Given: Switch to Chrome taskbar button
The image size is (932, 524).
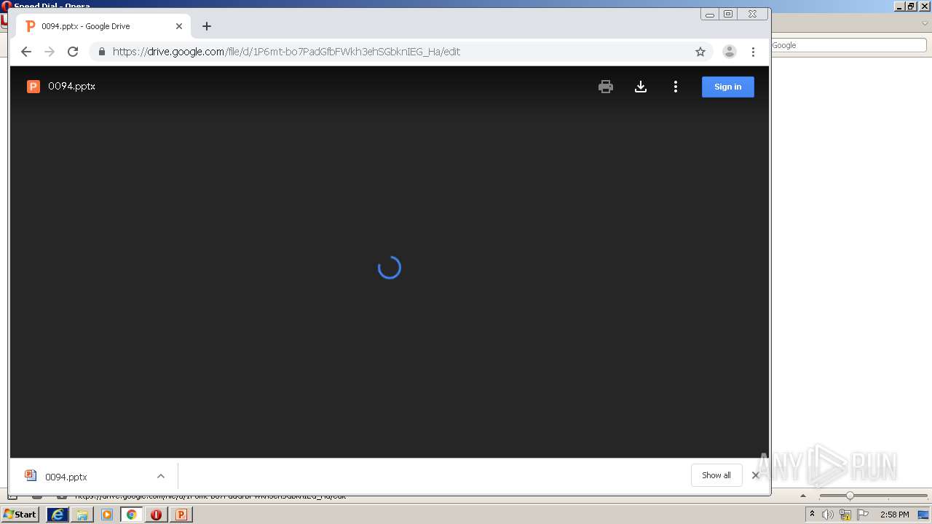Looking at the screenshot, I should [132, 515].
